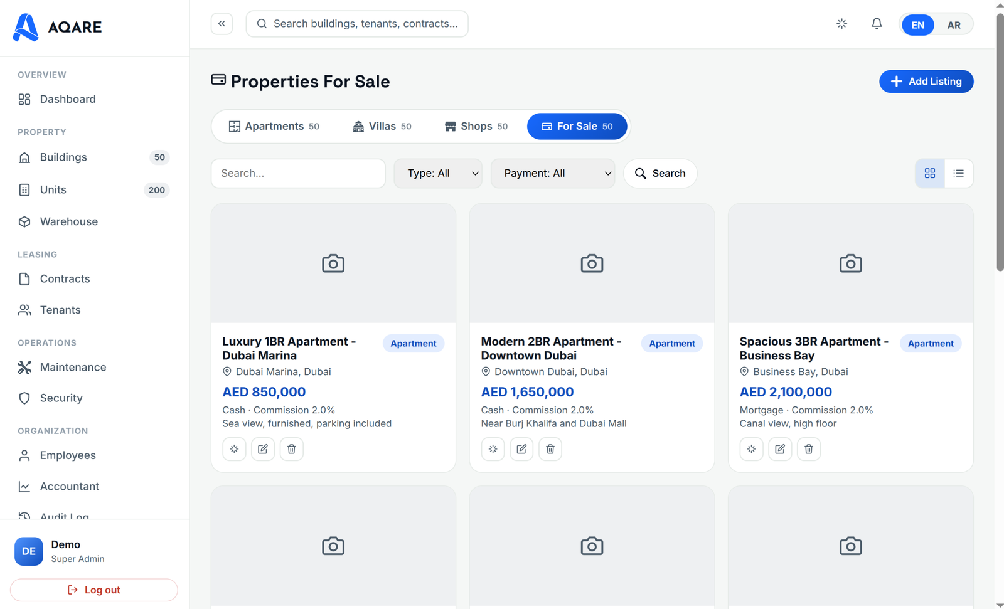This screenshot has width=1004, height=609.
Task: Open the Payment: All dropdown
Action: [553, 173]
